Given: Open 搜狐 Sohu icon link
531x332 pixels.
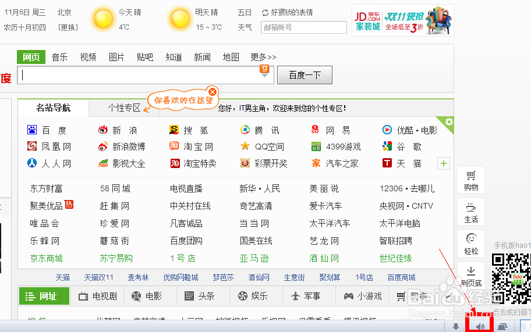Looking at the screenshot, I should tap(174, 130).
